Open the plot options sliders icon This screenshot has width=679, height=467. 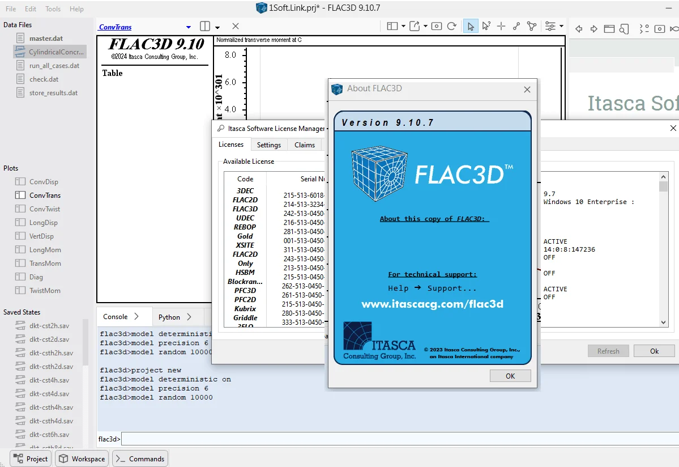click(550, 27)
